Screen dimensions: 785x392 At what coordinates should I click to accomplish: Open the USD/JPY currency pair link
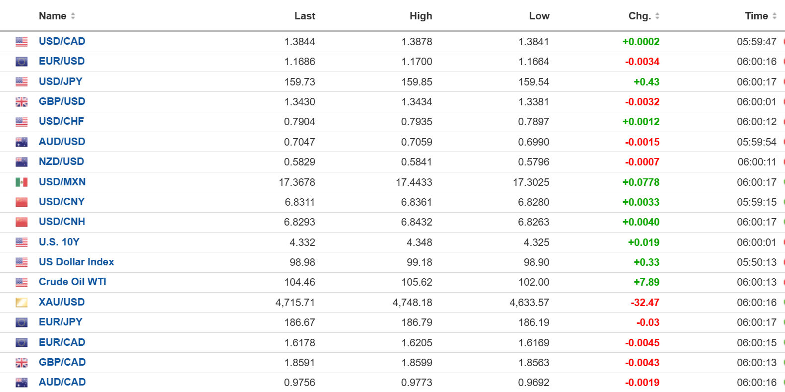click(61, 81)
